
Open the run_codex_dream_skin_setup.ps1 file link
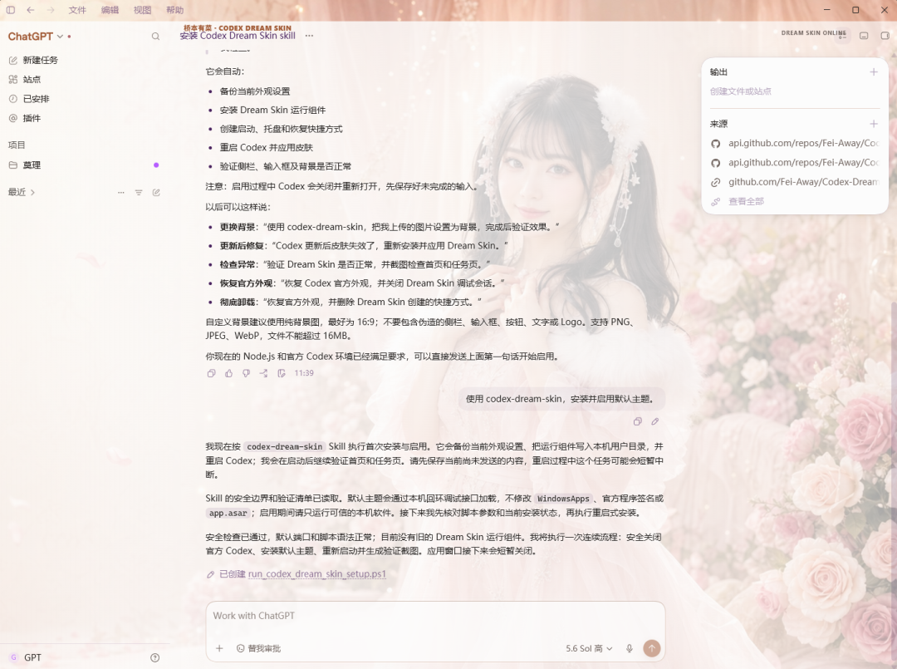pyautogui.click(x=317, y=574)
